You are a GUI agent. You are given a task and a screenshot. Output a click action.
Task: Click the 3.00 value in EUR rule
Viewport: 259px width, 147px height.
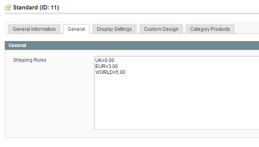pos(113,66)
